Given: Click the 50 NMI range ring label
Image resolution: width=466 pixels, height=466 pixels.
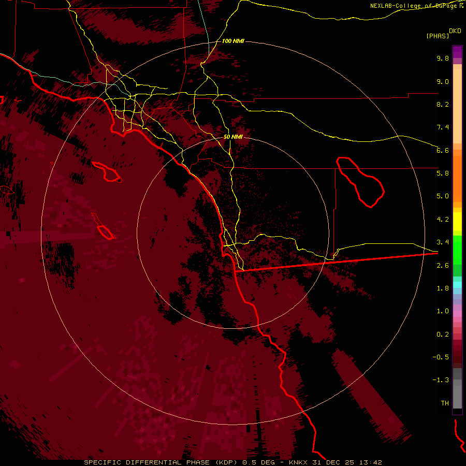Looking at the screenshot, I should pos(233,137).
